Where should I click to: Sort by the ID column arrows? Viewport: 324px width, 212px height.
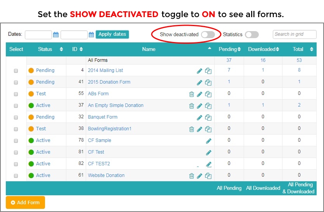81,49
